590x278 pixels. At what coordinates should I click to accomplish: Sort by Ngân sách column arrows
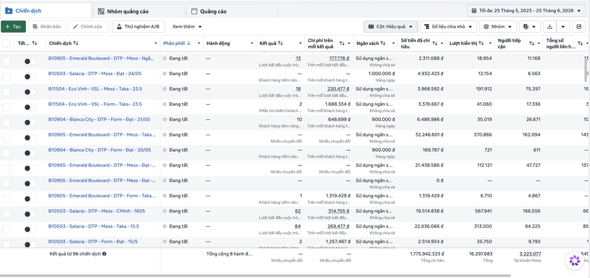click(x=383, y=43)
